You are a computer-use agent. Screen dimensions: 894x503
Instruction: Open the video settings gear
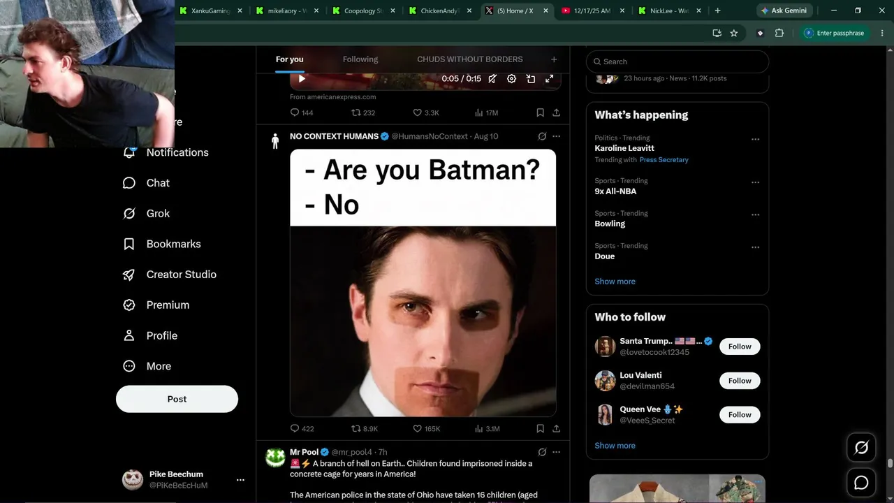pyautogui.click(x=511, y=79)
